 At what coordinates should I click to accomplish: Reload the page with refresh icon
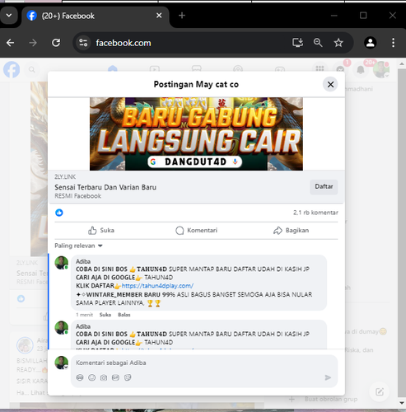(56, 43)
